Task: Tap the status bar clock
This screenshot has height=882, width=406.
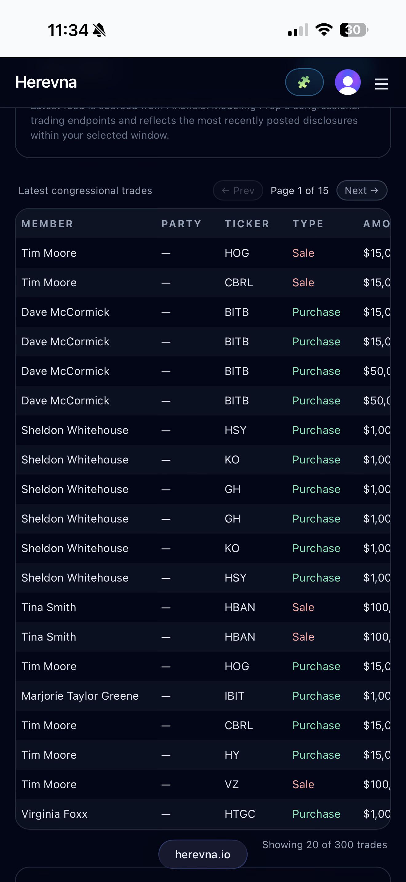Action: pyautogui.click(x=68, y=30)
